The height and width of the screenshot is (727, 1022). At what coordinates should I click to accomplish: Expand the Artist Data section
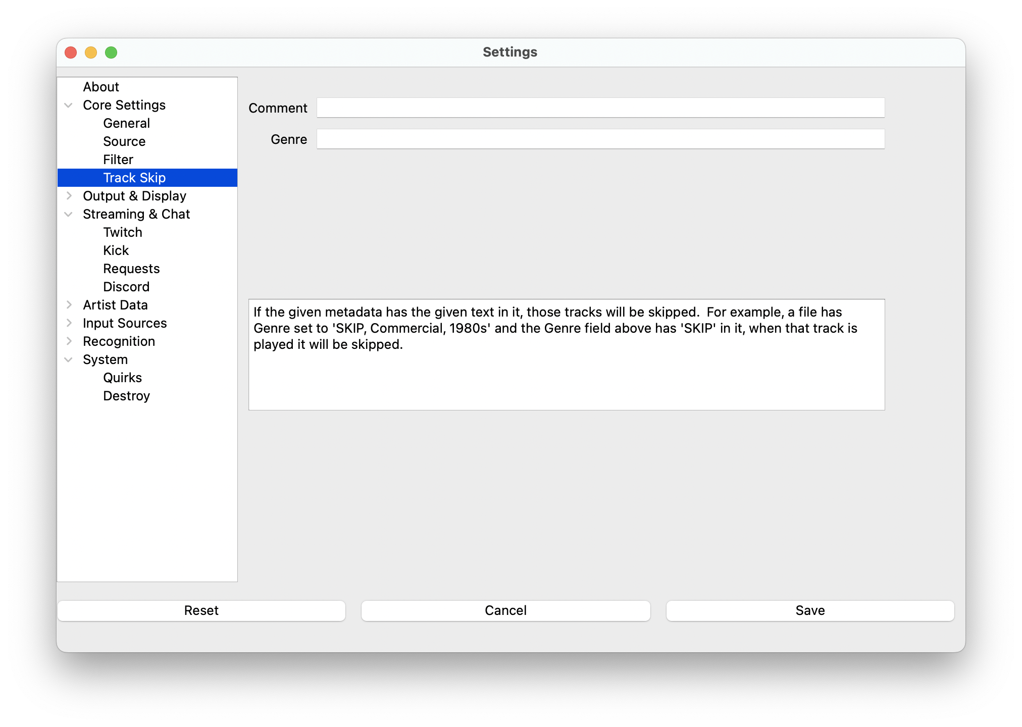click(x=69, y=305)
